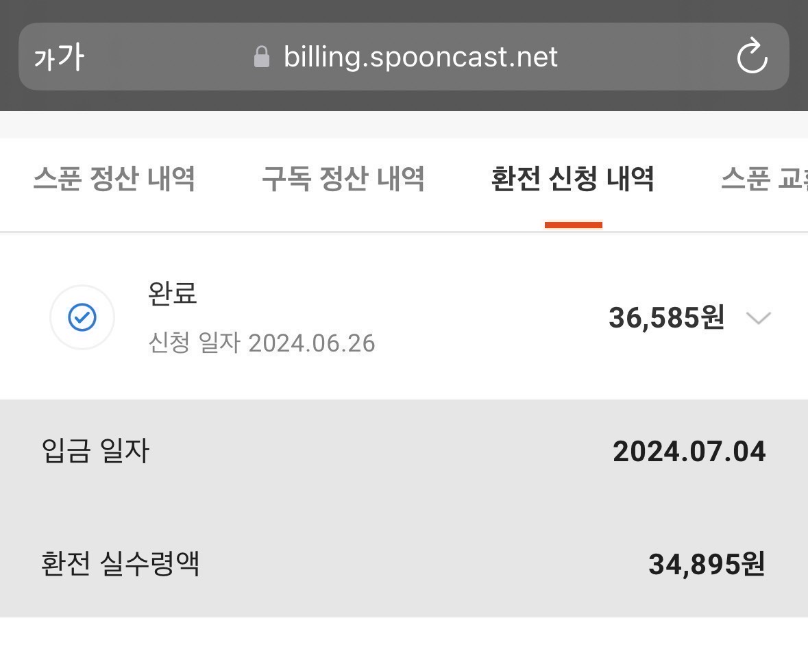Click the lock icon beside the URL
The image size is (808, 651).
click(262, 57)
